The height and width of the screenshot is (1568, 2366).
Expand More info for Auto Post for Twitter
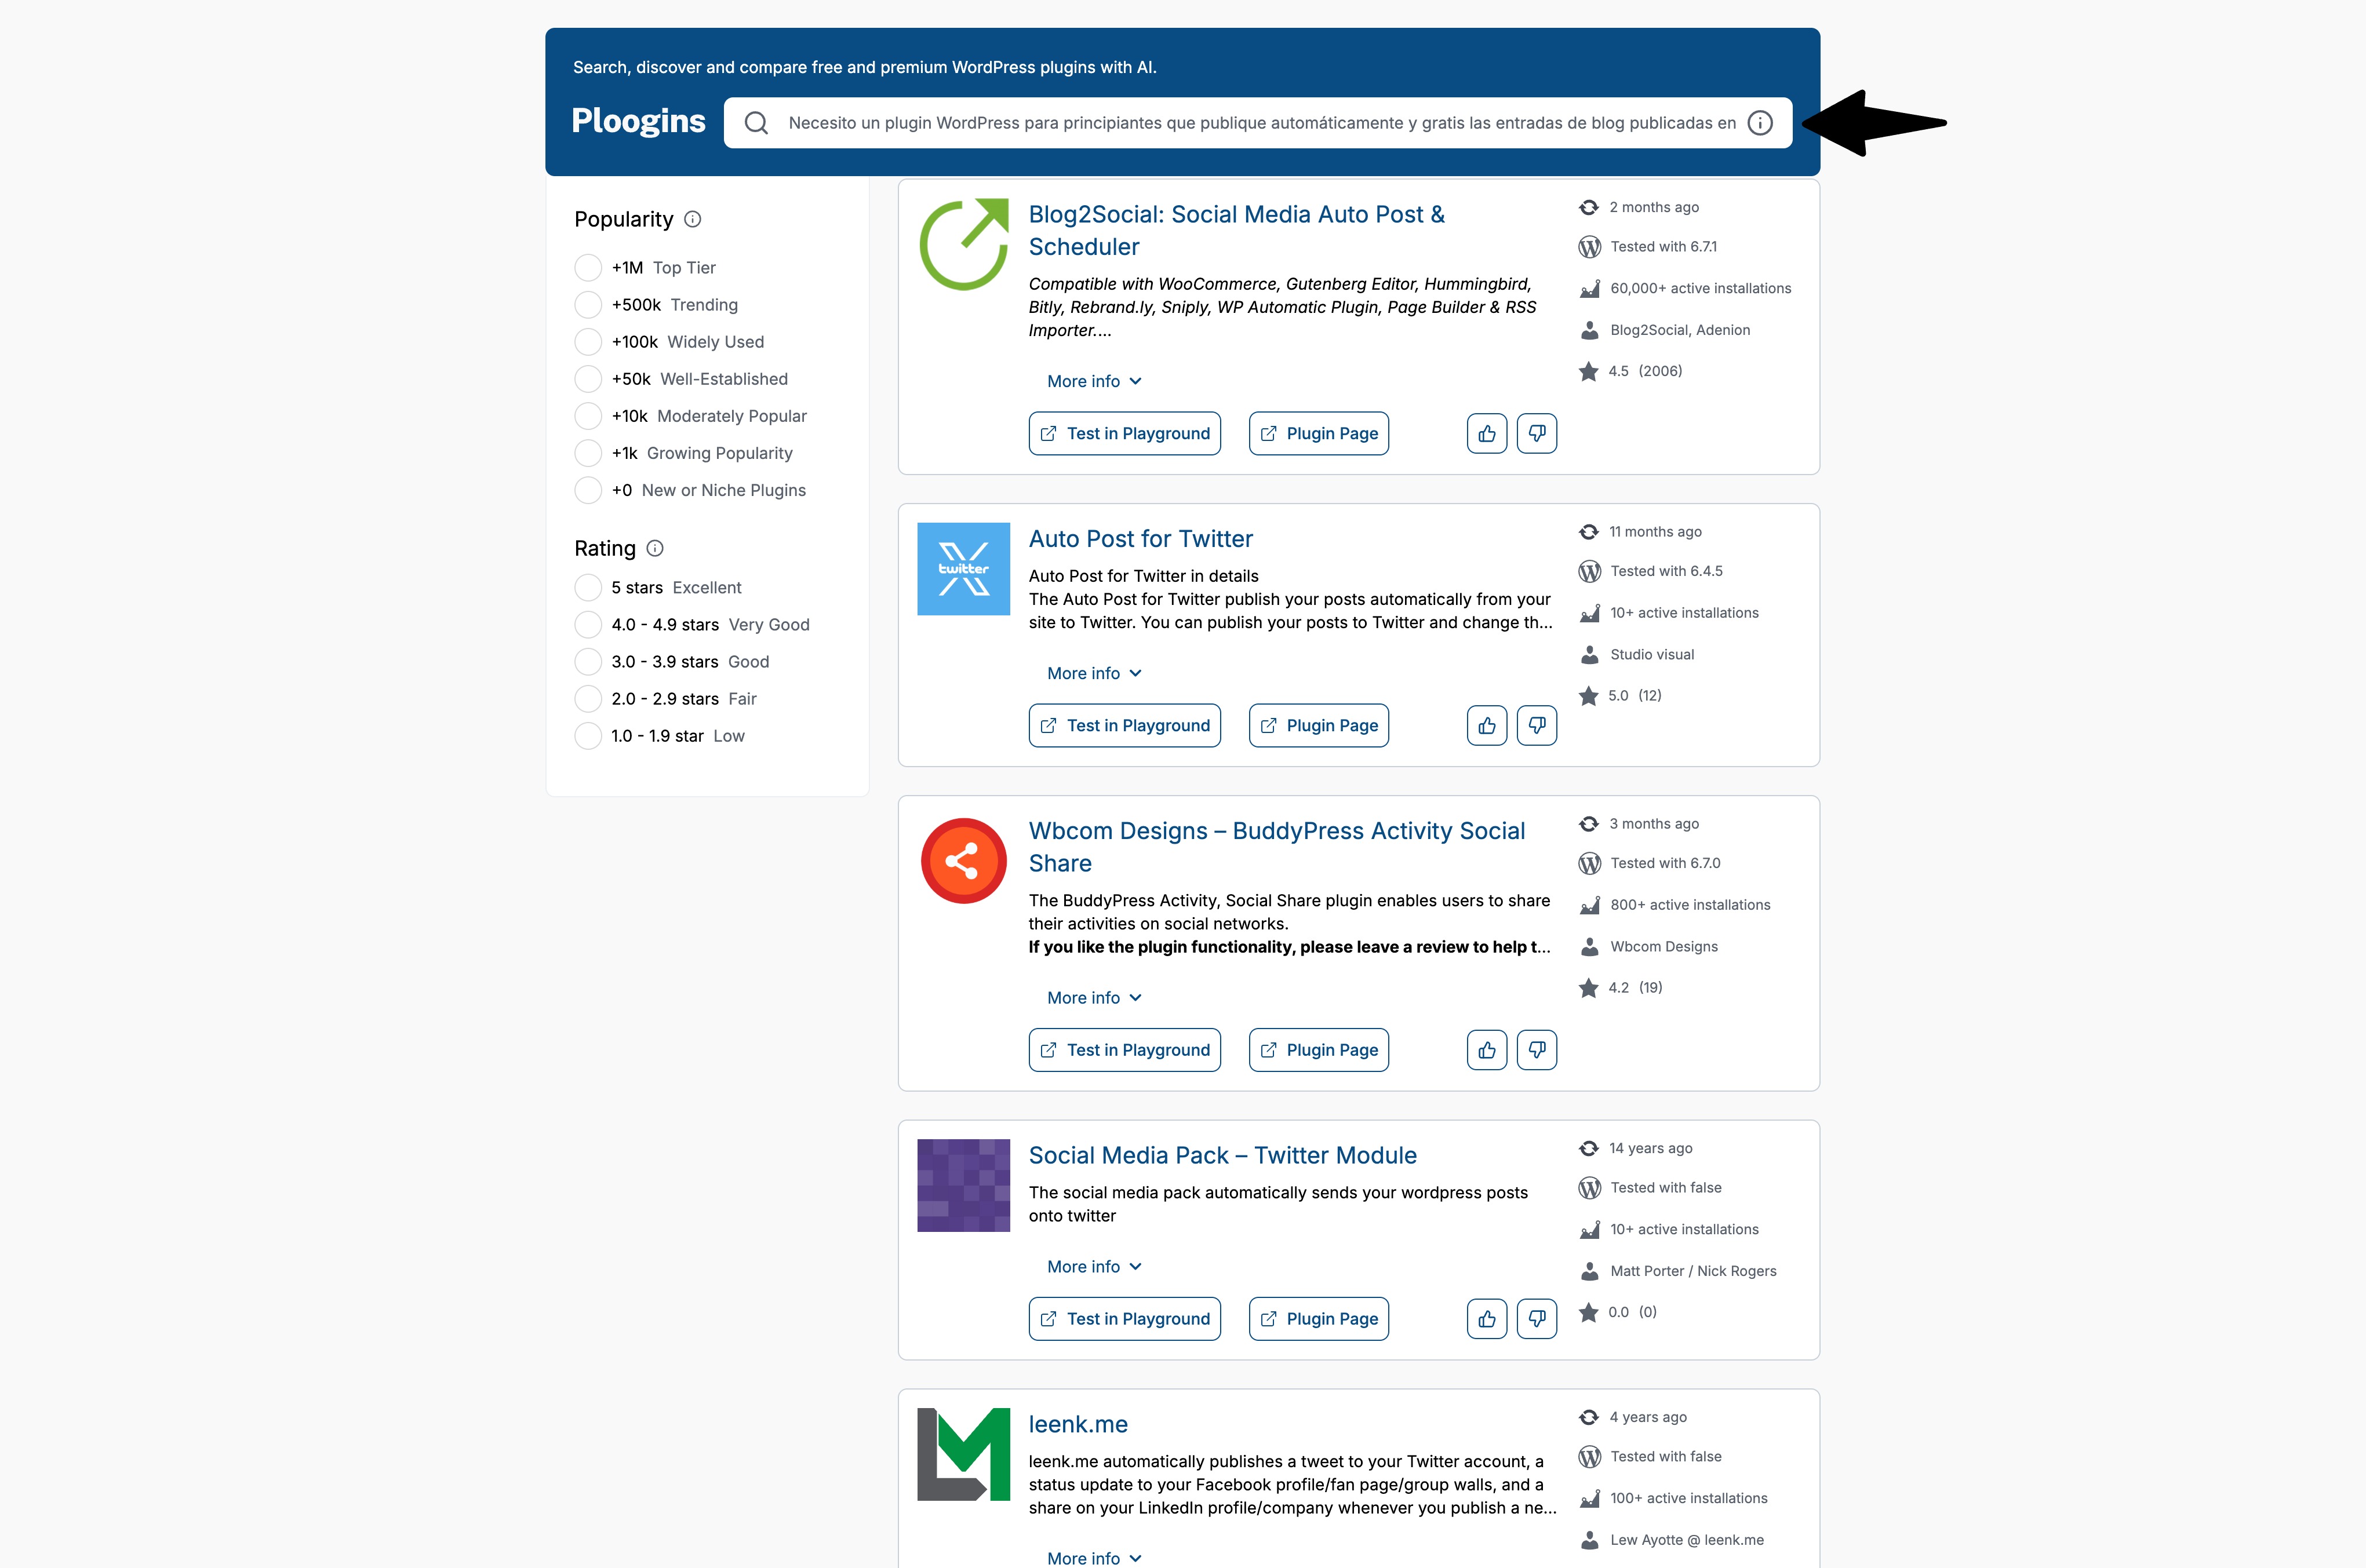[1094, 673]
